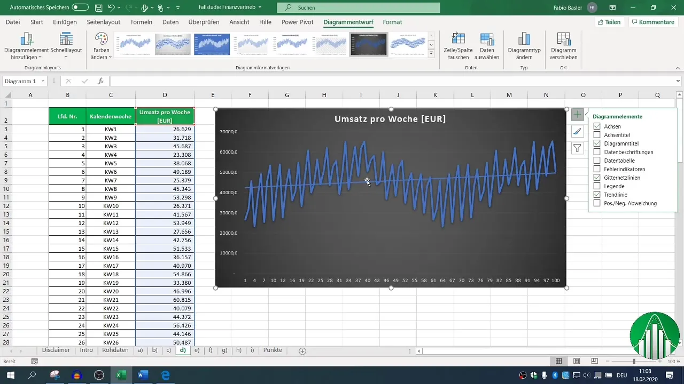Open Edge browser from the taskbar

(x=165, y=375)
